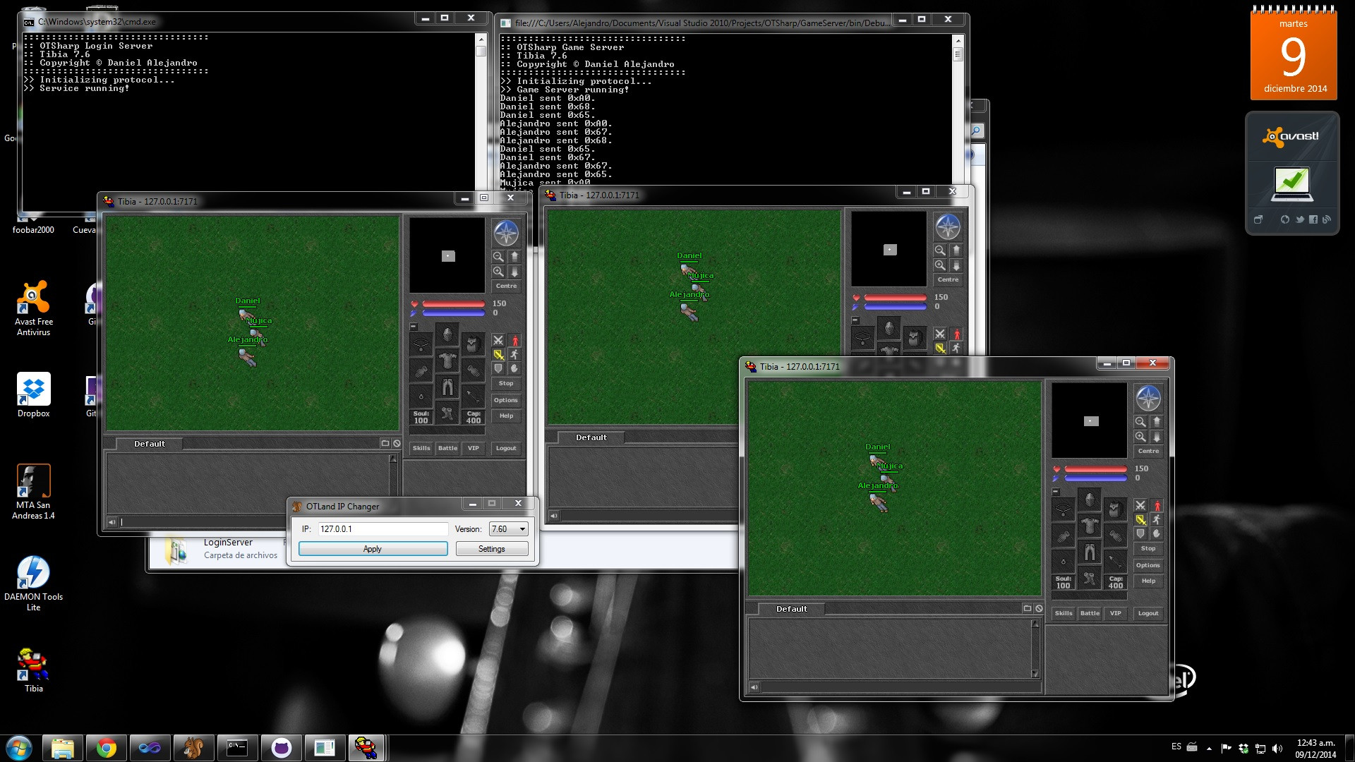Open the VIP panel in the front Tibia window
The width and height of the screenshot is (1355, 762).
pos(1115,613)
